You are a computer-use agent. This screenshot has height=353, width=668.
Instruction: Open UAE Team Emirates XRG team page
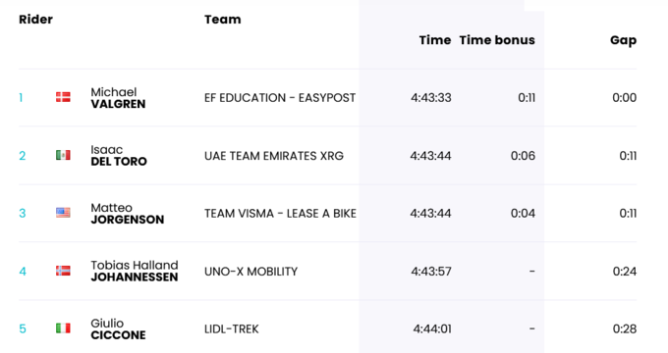[x=274, y=156]
